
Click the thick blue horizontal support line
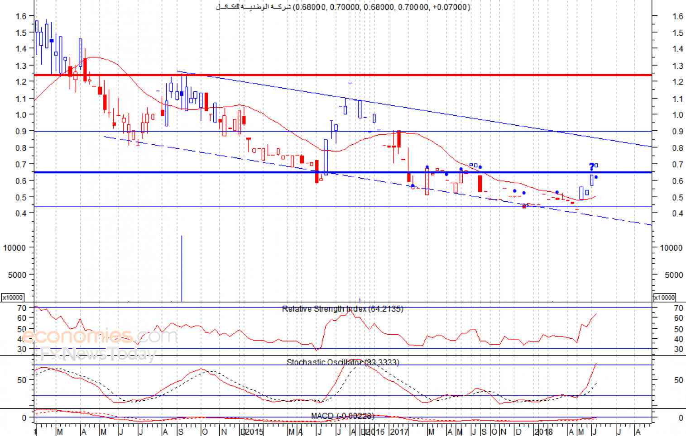(x=343, y=172)
